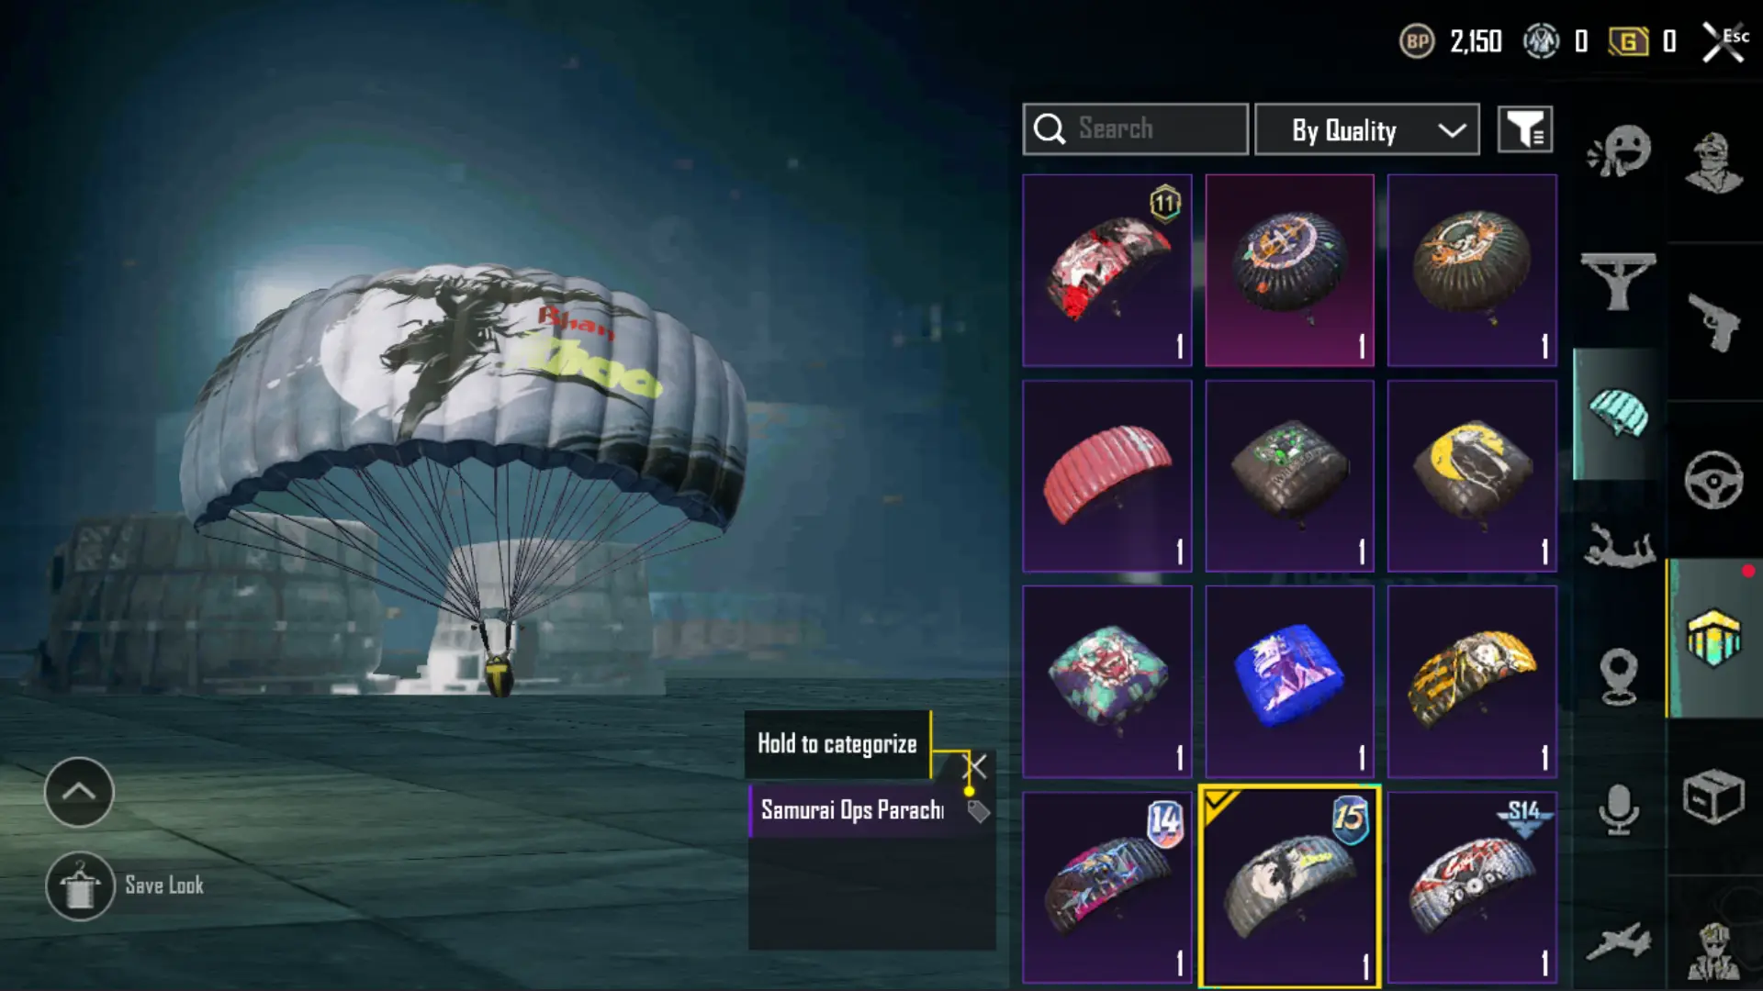Screen dimensions: 1763x991
Task: Open the airplane skins category
Action: click(1619, 941)
